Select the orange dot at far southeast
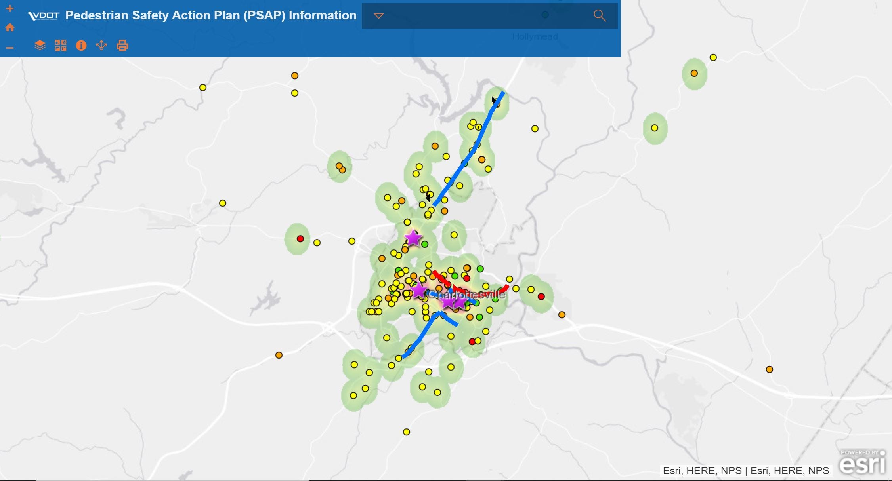 [770, 369]
